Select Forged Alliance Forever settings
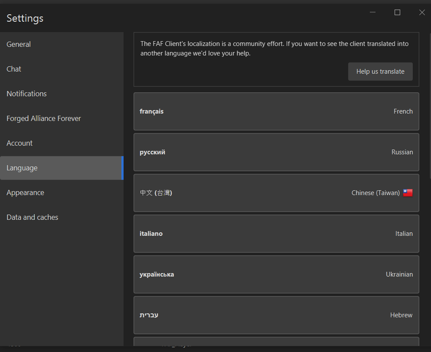Screen dimensions: 431x352 [62, 118]
